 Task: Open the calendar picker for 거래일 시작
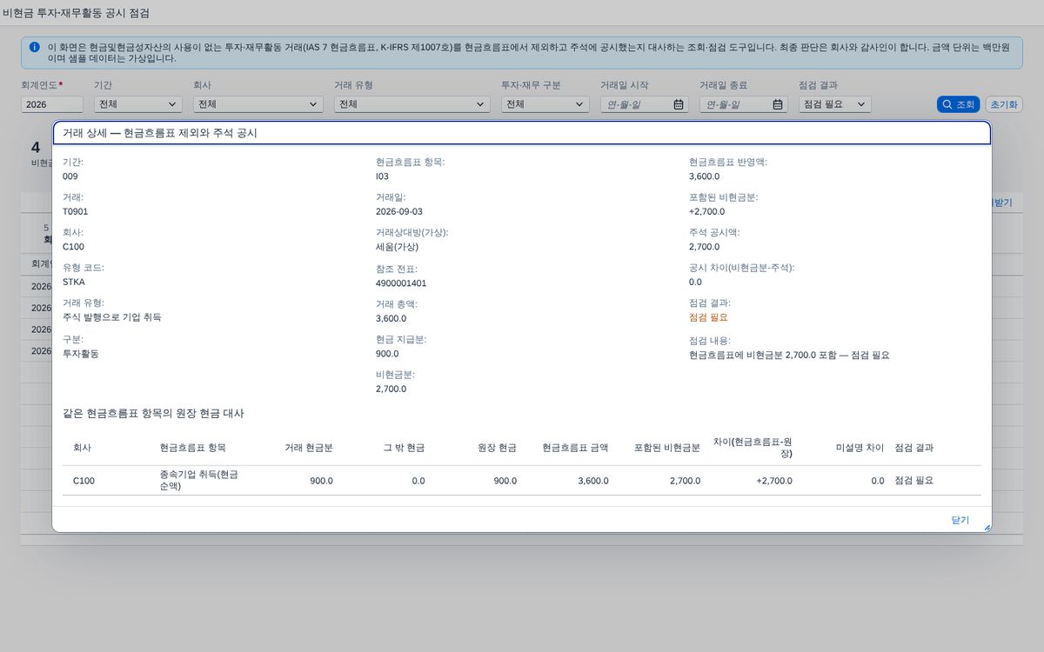click(x=679, y=104)
